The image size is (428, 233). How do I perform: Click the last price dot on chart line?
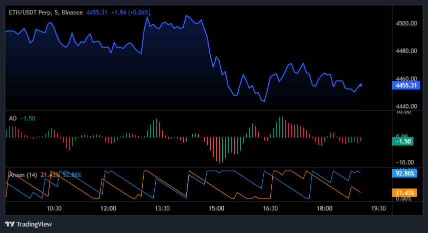click(361, 85)
